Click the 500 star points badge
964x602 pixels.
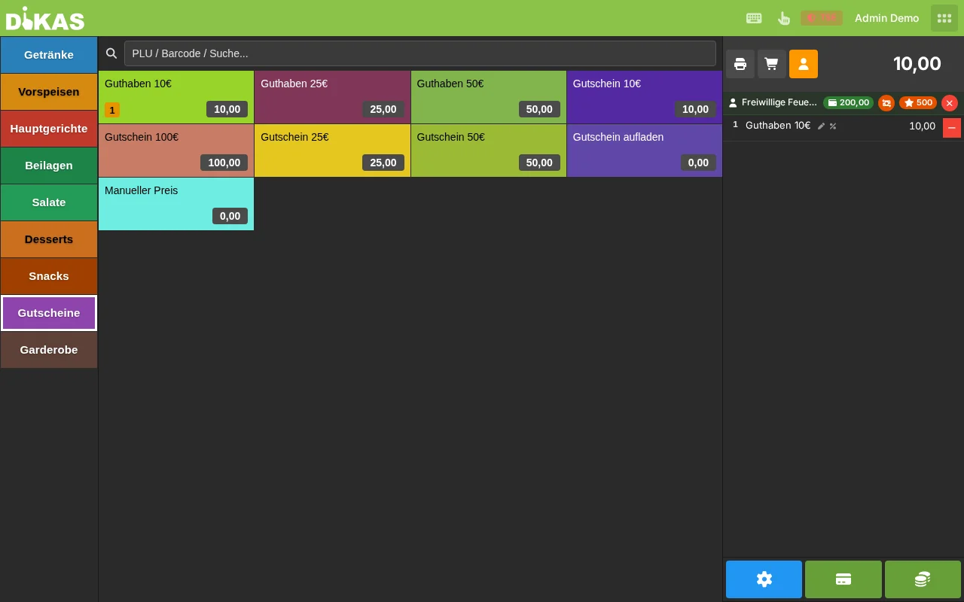coord(918,102)
